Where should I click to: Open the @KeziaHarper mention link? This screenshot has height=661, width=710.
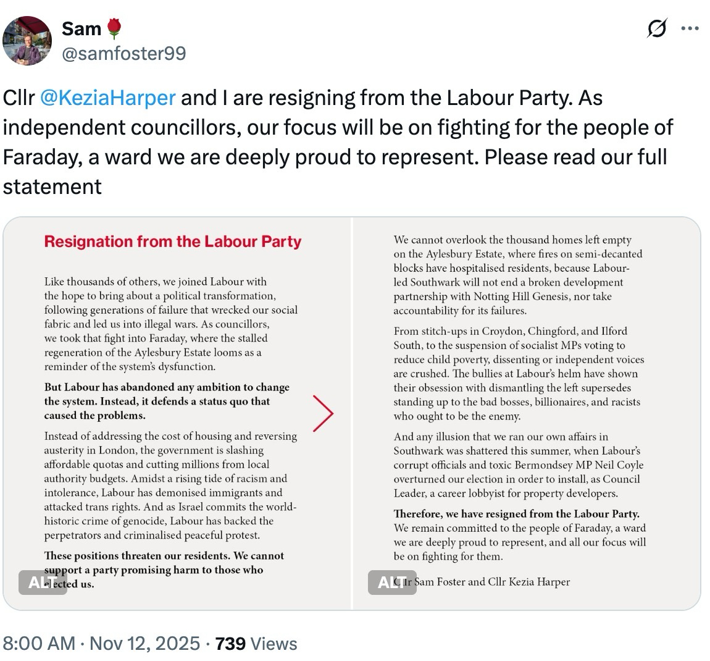(x=108, y=98)
